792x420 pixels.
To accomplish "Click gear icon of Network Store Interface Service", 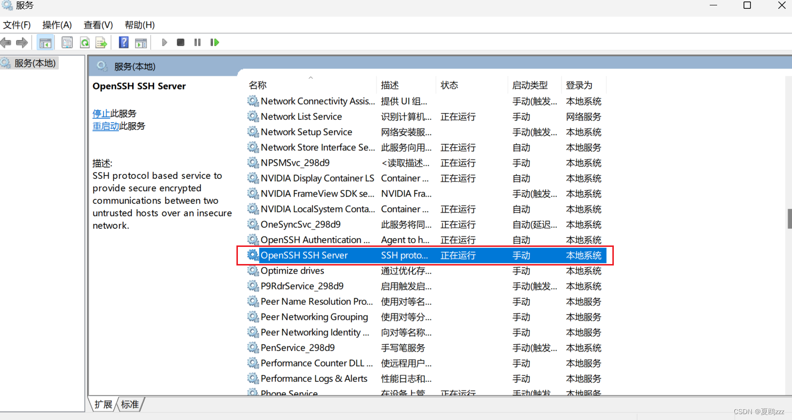I will click(x=253, y=147).
